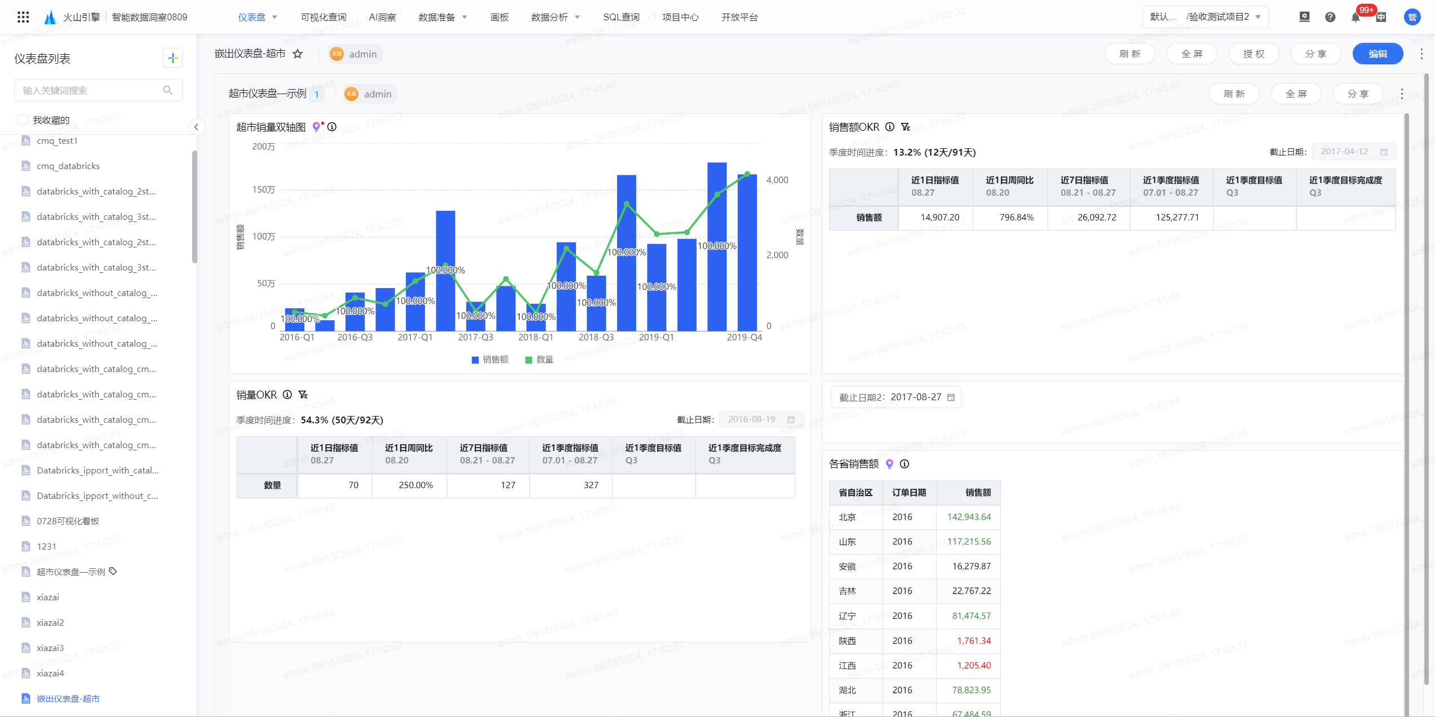Focus the 输入关键词搜索 search field

click(x=98, y=90)
